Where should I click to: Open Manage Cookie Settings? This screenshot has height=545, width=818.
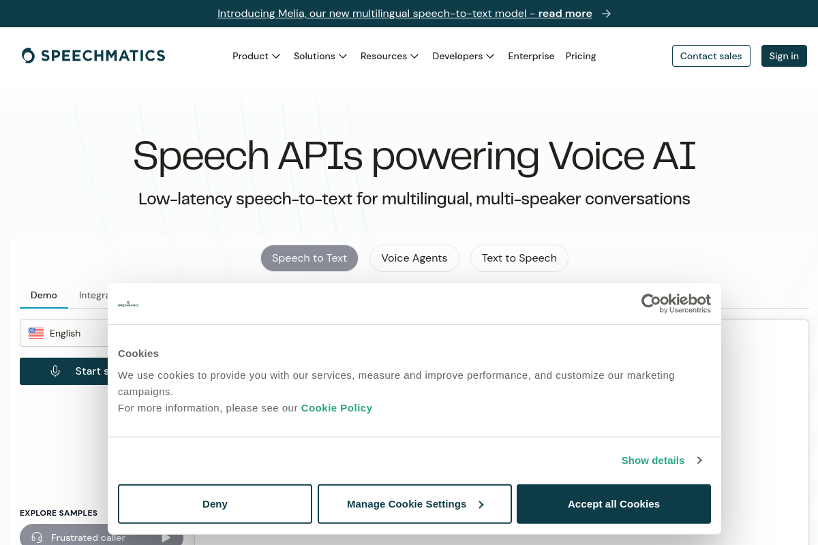[x=414, y=504]
